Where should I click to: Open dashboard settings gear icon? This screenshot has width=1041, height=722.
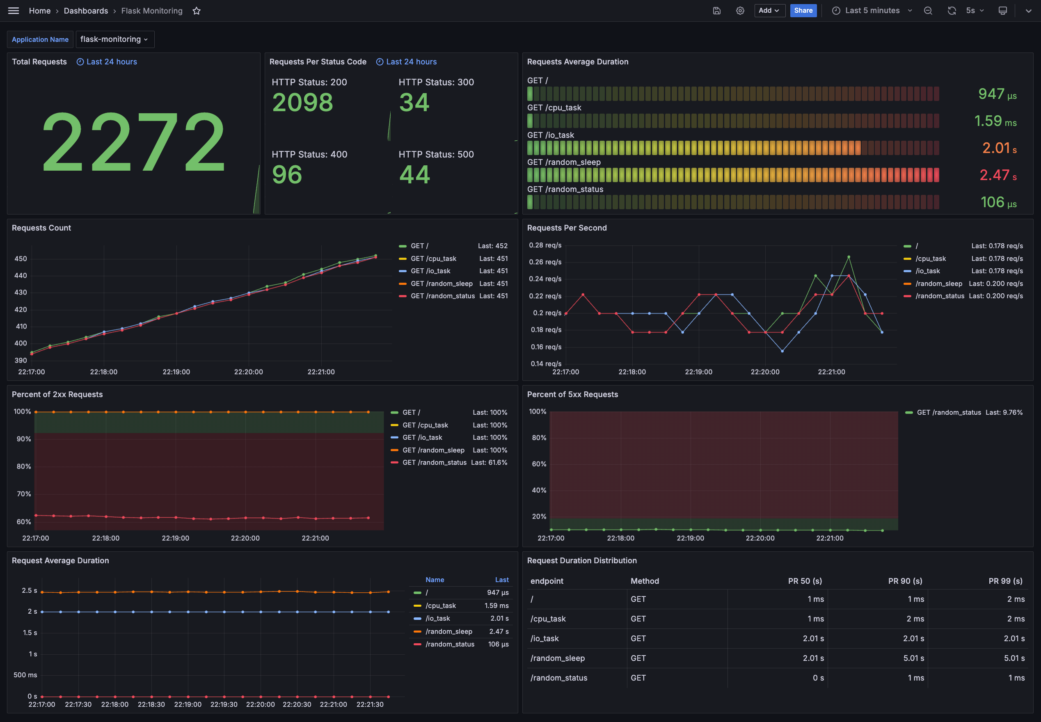coord(740,11)
